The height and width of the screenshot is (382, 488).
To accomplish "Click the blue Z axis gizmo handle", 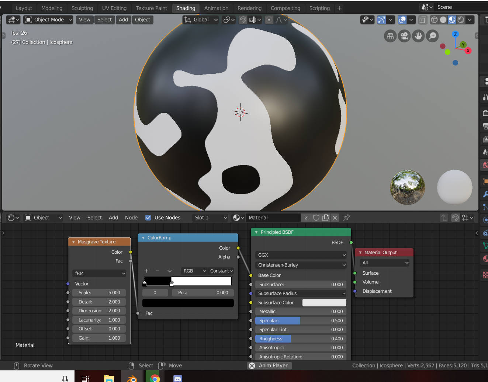I will click(456, 34).
